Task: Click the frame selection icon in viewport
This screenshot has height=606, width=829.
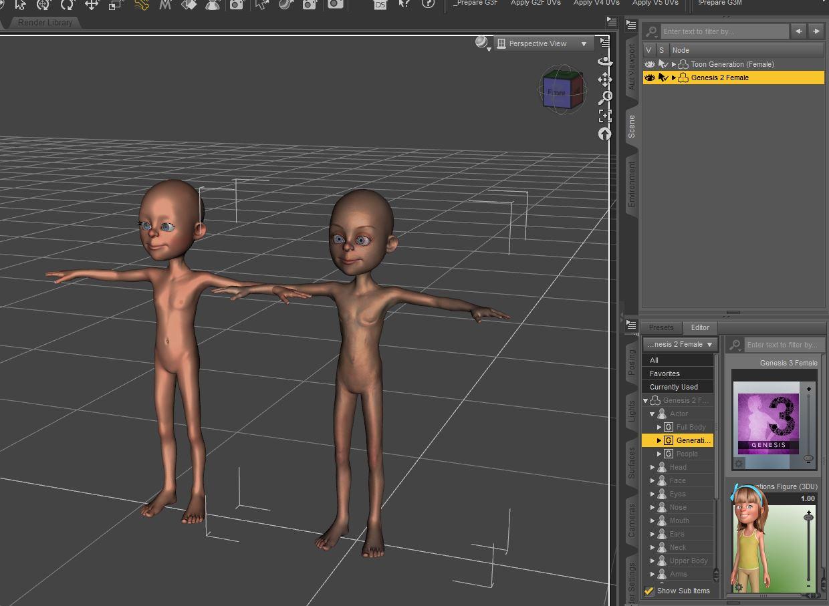Action: pyautogui.click(x=604, y=116)
